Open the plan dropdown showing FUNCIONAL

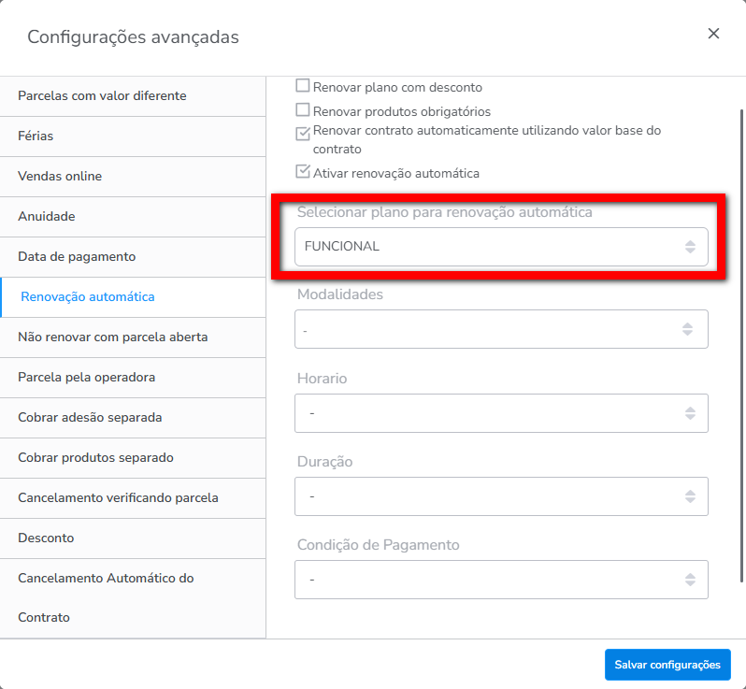pos(501,247)
